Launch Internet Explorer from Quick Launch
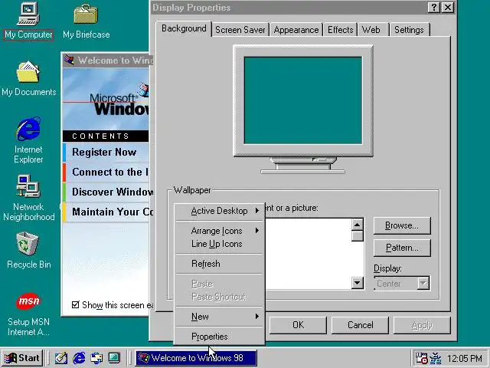 (79, 358)
